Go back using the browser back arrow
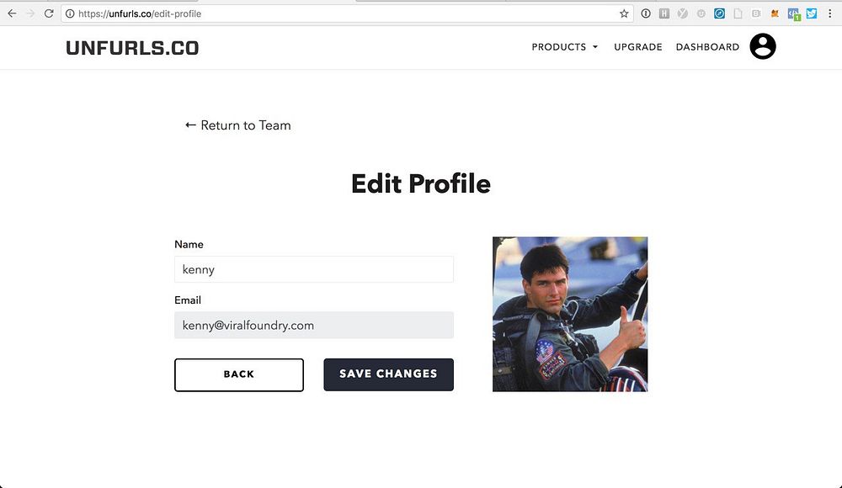 (12, 13)
